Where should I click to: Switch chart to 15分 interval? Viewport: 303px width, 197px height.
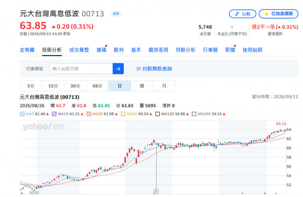pos(53,86)
